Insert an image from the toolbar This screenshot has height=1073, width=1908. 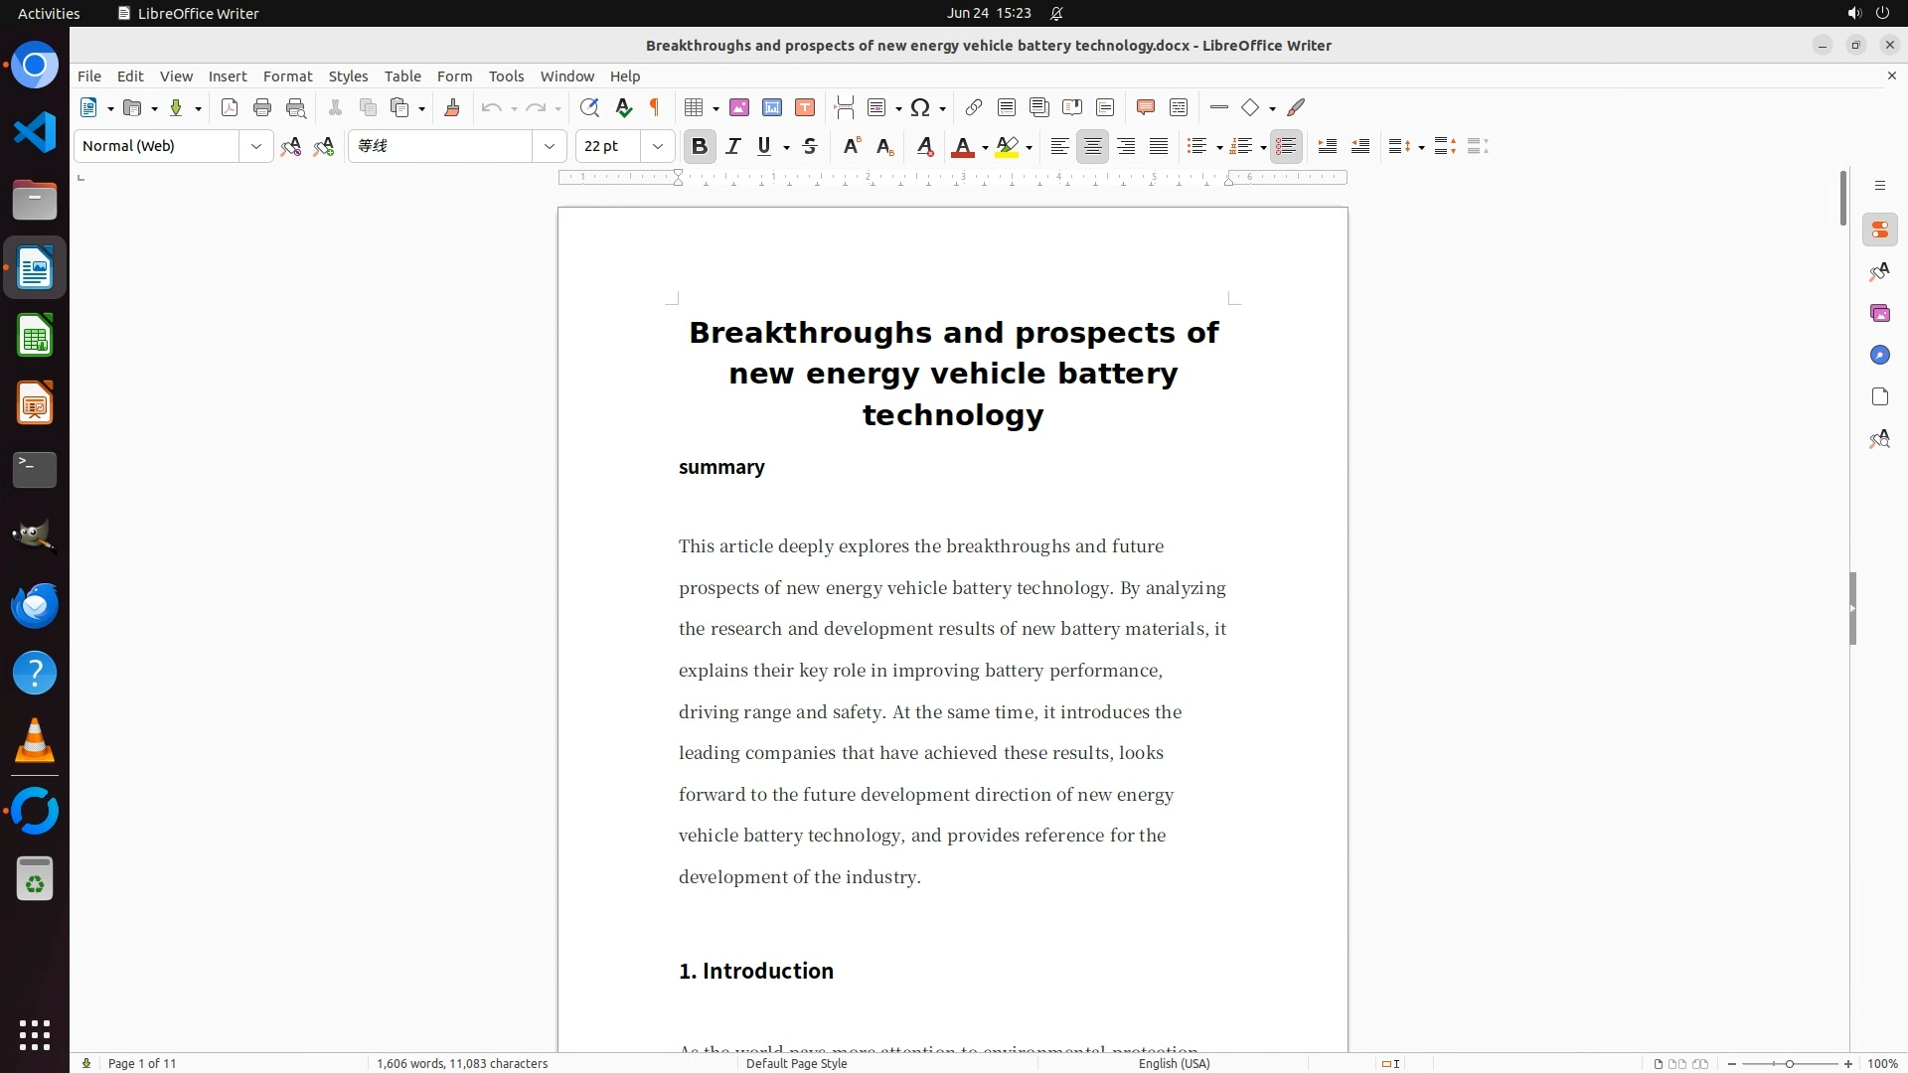pyautogui.click(x=739, y=108)
